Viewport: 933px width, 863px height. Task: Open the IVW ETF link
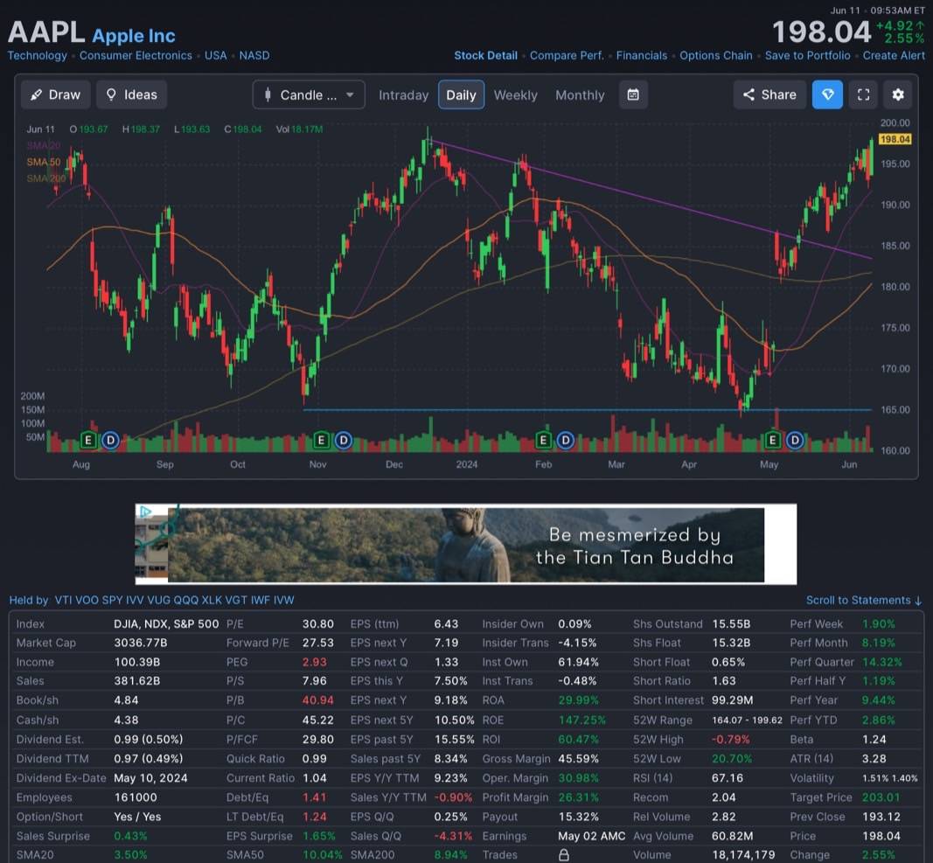click(x=284, y=600)
